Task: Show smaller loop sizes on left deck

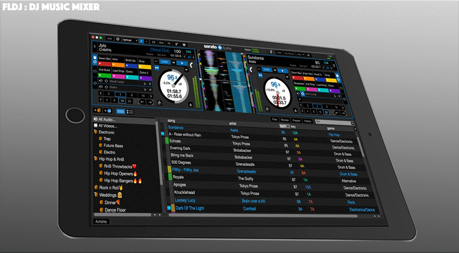Action: pos(101,93)
